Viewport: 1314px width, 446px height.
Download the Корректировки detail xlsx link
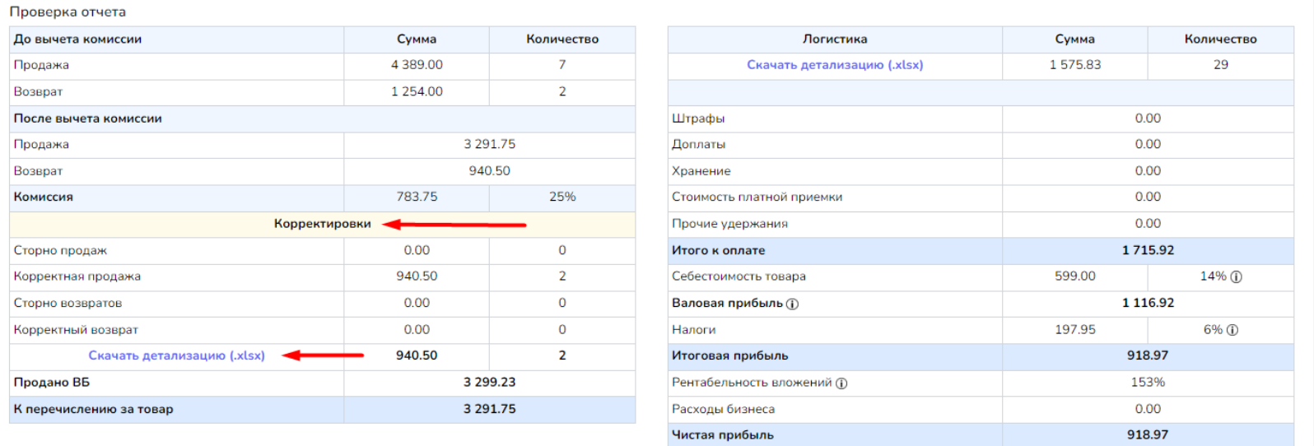click(x=177, y=355)
